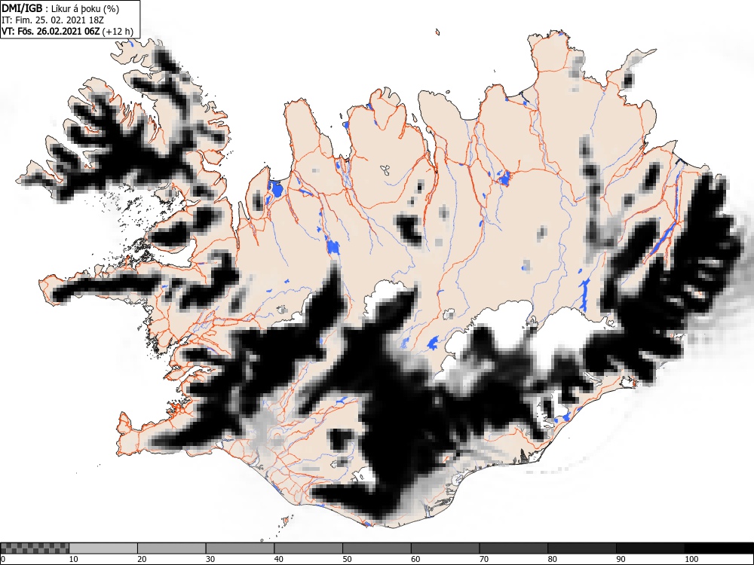Click the 90–100% black legend swatch
Image resolution: width=754 pixels, height=565 pixels.
(650, 548)
